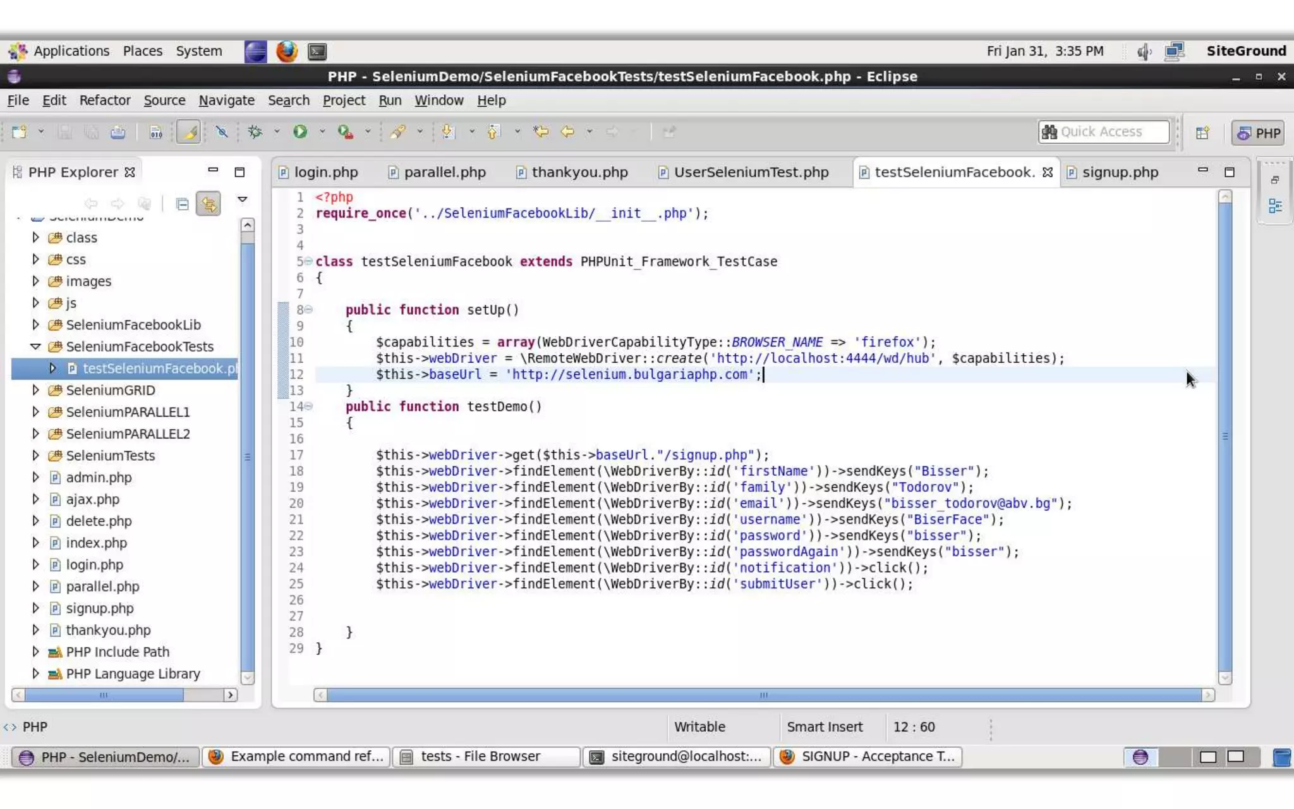Image resolution: width=1294 pixels, height=809 pixels.
Task: Click the Print toolbar icon
Action: click(118, 132)
